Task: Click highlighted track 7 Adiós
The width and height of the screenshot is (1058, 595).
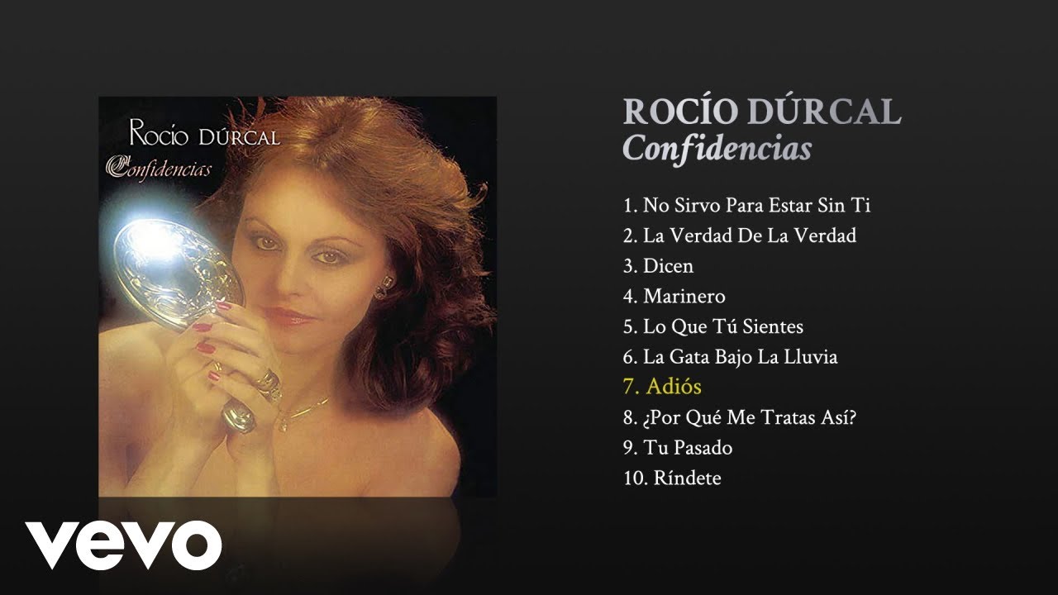Action: pyautogui.click(x=662, y=387)
